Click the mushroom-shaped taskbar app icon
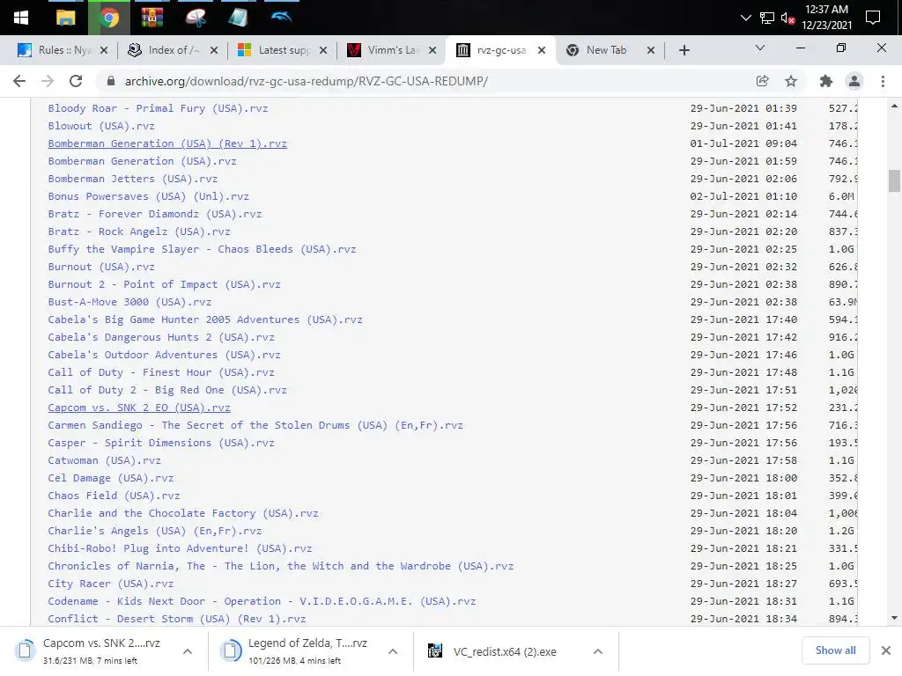This screenshot has width=902, height=676. (195, 18)
